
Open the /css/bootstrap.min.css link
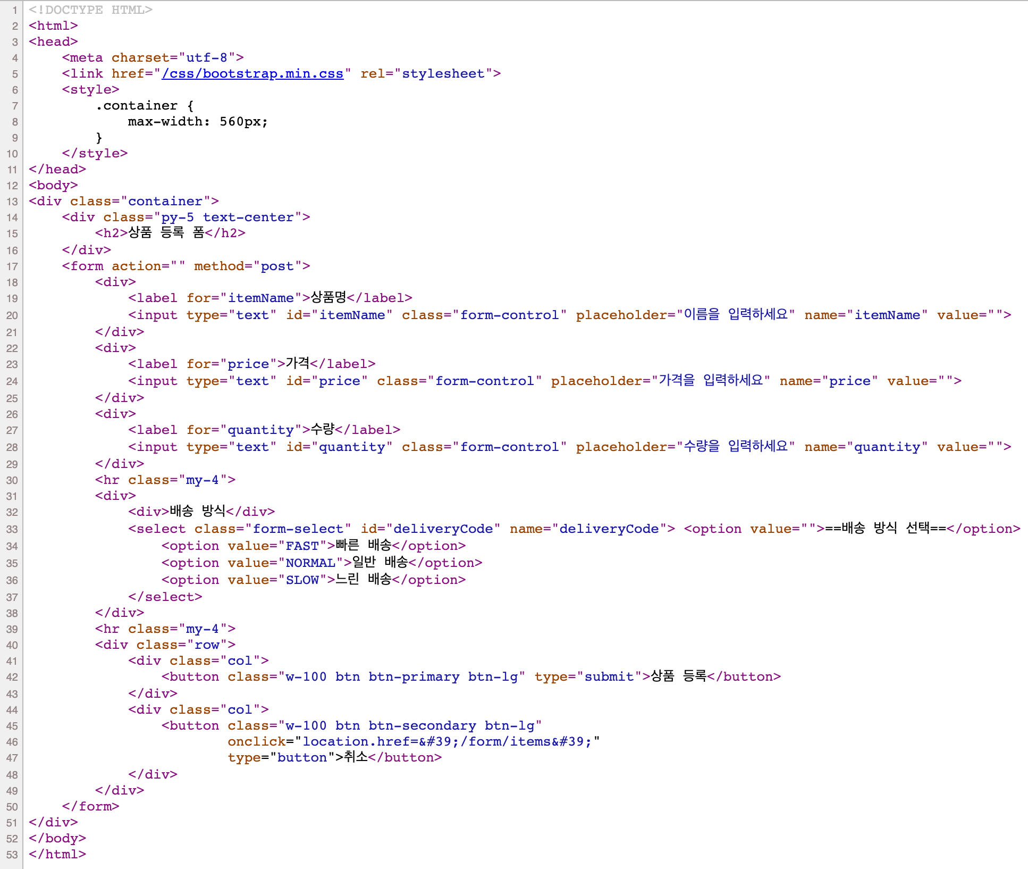click(x=252, y=73)
